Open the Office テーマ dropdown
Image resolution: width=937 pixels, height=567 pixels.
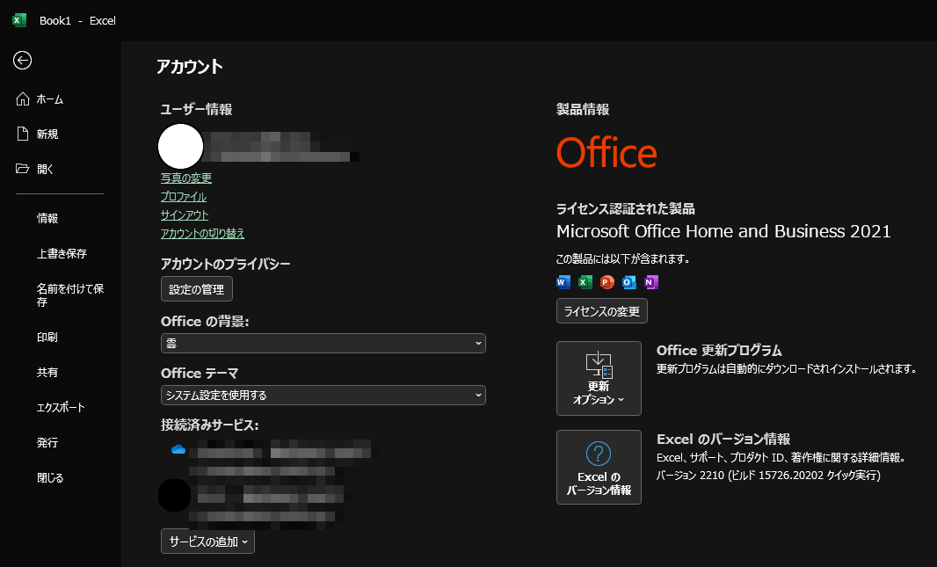coord(323,396)
